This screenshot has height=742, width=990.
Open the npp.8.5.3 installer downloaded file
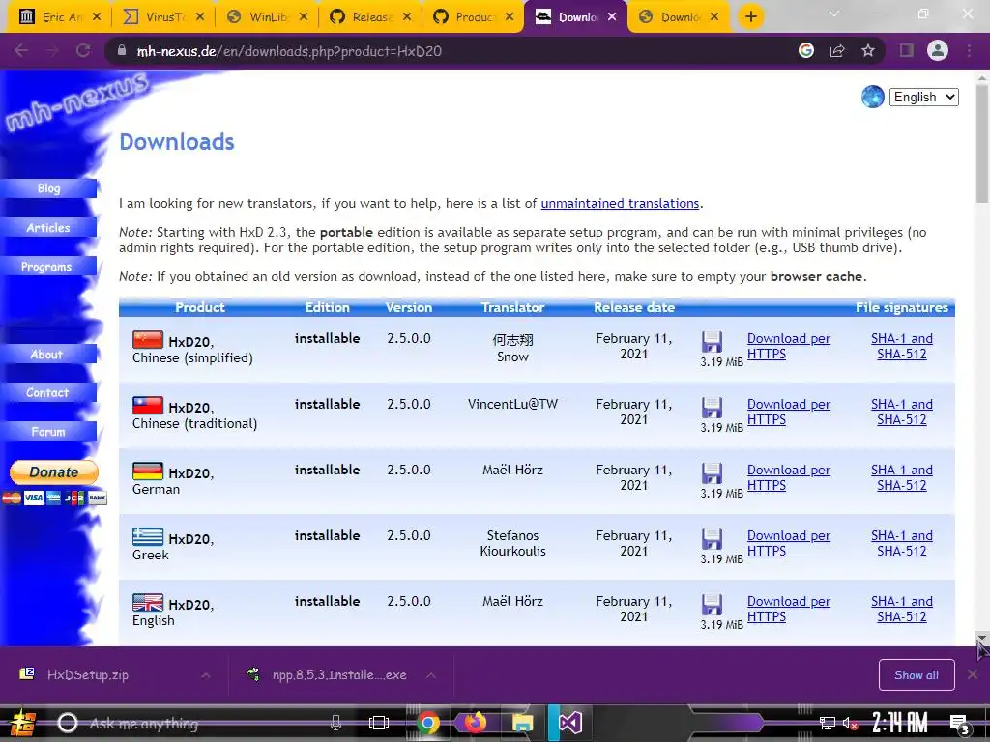pos(339,675)
